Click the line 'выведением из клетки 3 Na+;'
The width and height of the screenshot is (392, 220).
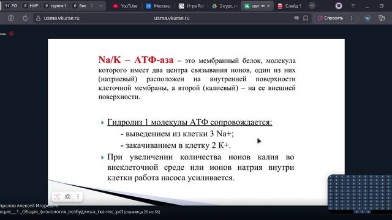[x=177, y=134]
